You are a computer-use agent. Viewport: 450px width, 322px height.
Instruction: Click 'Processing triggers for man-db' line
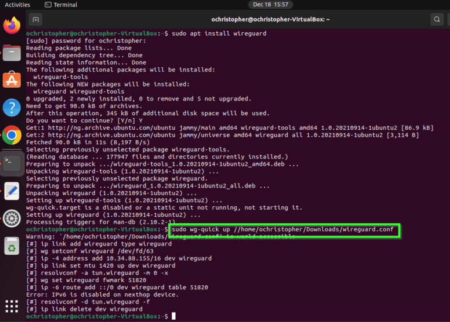click(108, 222)
